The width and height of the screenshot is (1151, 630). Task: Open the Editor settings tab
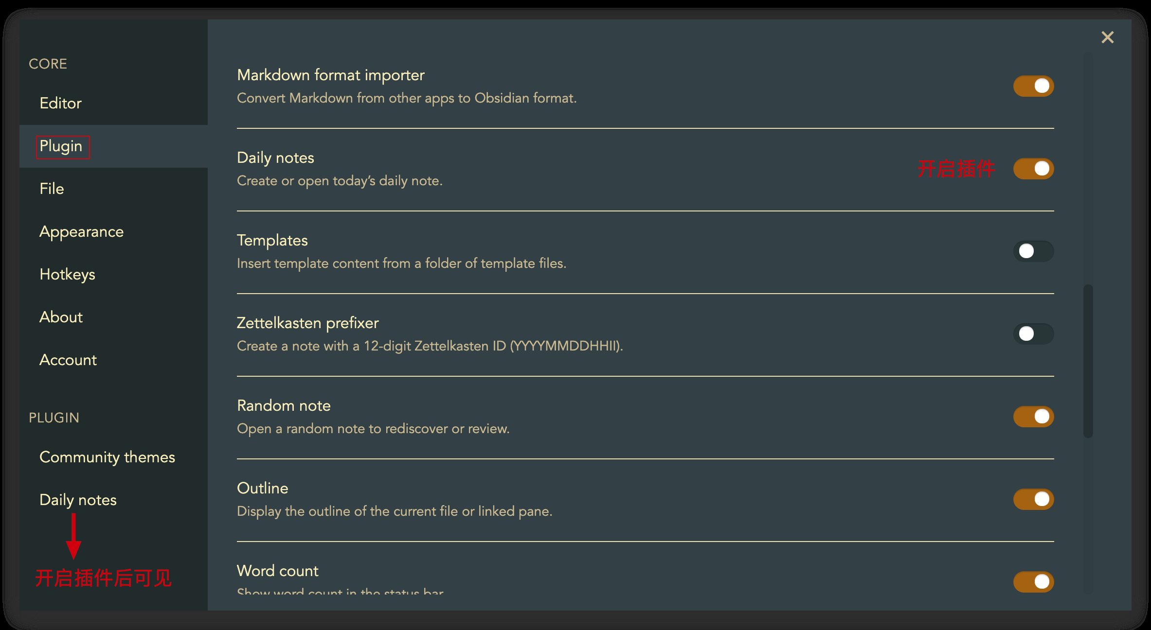61,103
